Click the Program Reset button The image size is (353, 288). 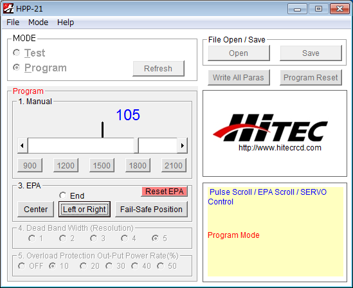(311, 78)
